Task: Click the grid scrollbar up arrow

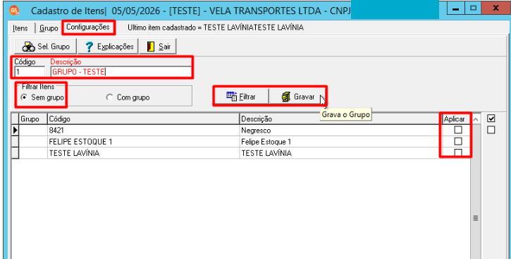Action: point(476,119)
